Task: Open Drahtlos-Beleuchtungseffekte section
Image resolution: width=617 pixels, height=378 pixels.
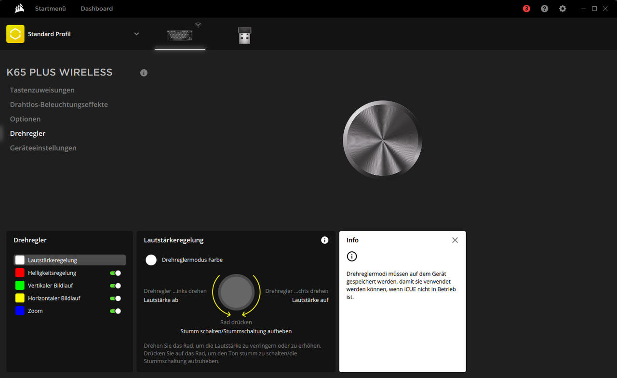Action: pyautogui.click(x=59, y=104)
